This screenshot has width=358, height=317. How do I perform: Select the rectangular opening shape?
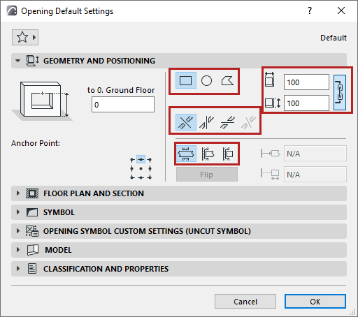point(186,81)
